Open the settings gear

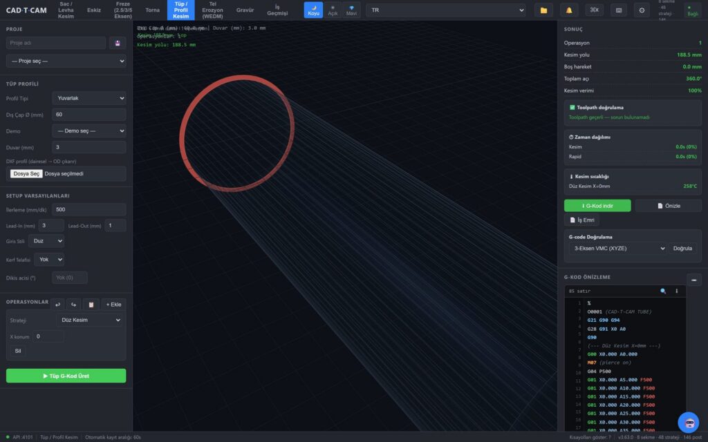[x=642, y=10]
